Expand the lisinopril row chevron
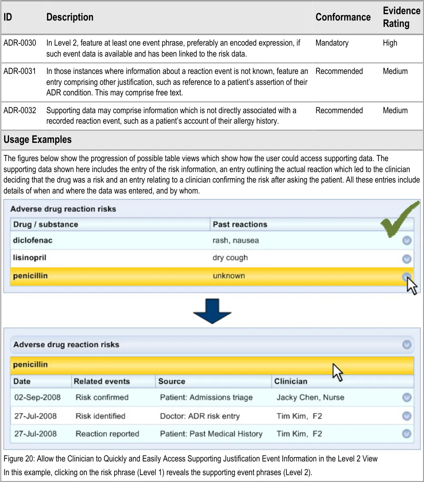Viewport: 424px width, 482px height. [x=407, y=259]
